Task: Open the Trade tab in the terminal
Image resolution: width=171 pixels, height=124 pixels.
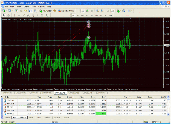Action: coord(7,117)
